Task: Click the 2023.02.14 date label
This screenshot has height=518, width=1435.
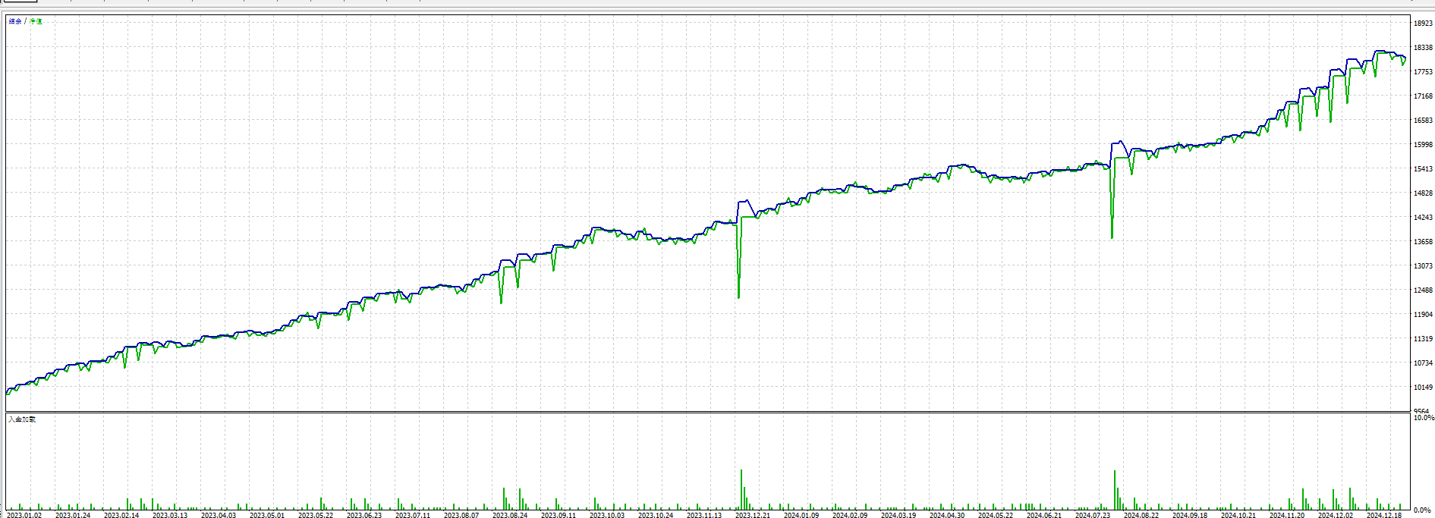Action: (121, 515)
